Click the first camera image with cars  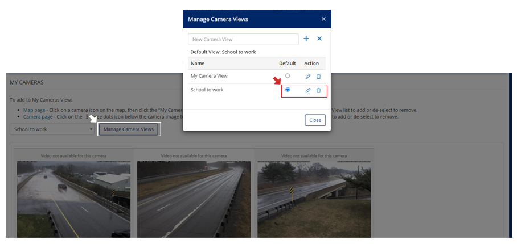73,199
